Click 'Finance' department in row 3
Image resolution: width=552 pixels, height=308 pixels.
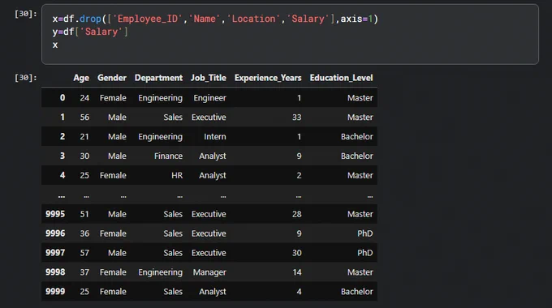(x=168, y=156)
